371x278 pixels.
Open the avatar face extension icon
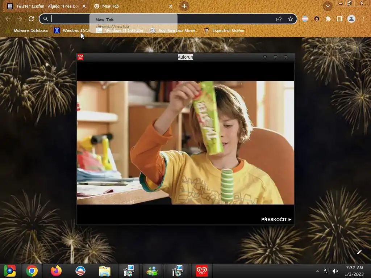[x=317, y=19]
